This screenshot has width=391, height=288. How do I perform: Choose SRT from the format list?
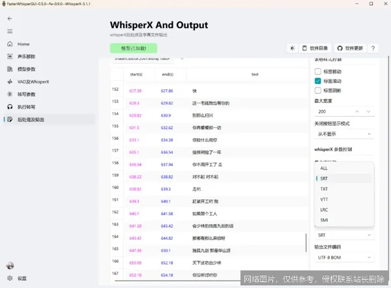point(344,179)
